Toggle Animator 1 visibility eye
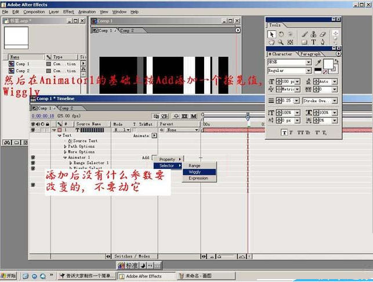Viewport: 373px width, 282px height. (x=32, y=157)
